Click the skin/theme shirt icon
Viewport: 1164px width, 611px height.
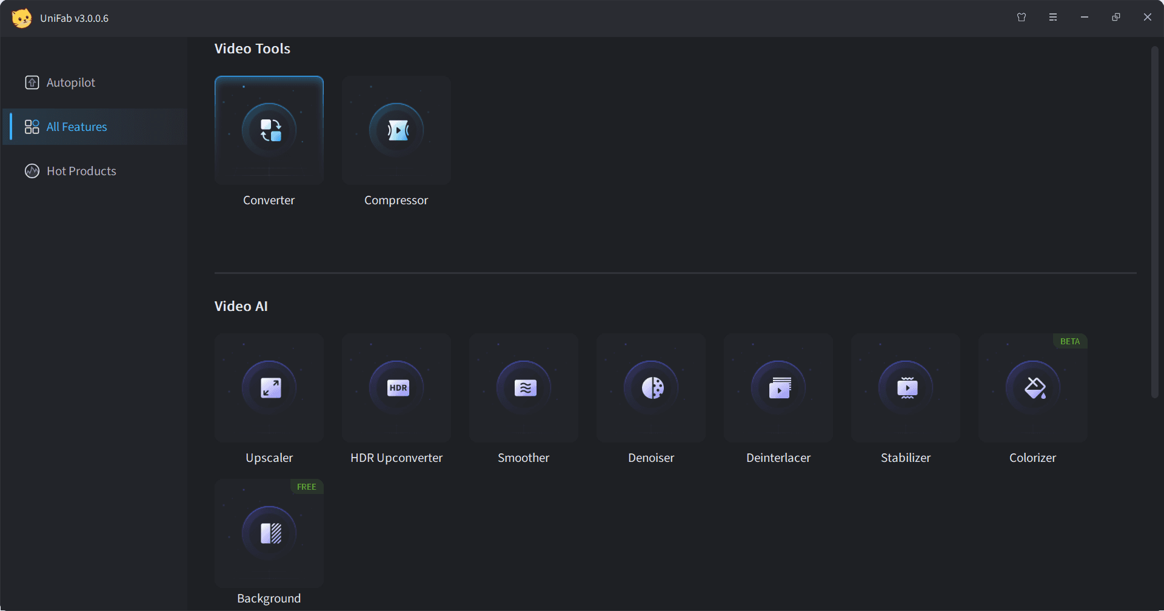pyautogui.click(x=1022, y=18)
